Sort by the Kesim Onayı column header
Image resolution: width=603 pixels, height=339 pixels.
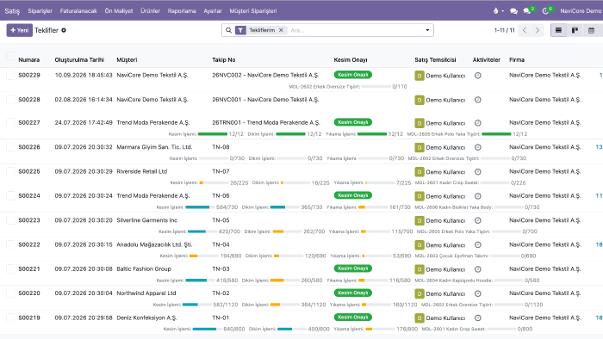click(x=351, y=60)
